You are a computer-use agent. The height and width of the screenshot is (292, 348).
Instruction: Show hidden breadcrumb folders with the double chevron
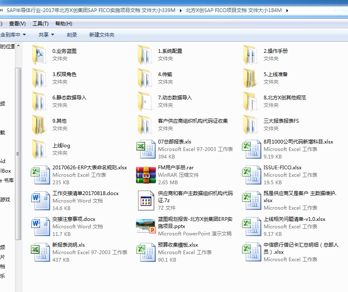2,10
